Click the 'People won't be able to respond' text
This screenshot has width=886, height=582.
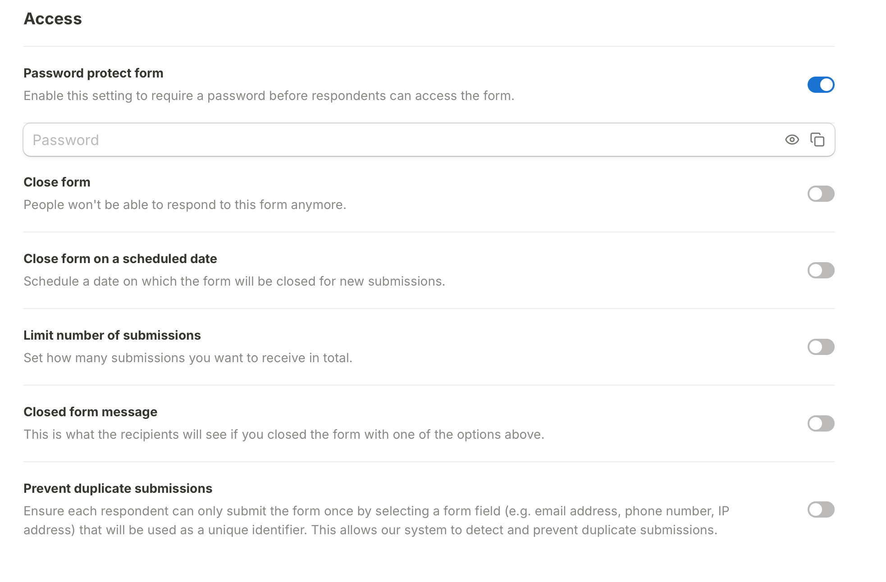coord(185,205)
